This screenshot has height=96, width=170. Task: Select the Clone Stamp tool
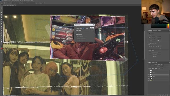1,23
